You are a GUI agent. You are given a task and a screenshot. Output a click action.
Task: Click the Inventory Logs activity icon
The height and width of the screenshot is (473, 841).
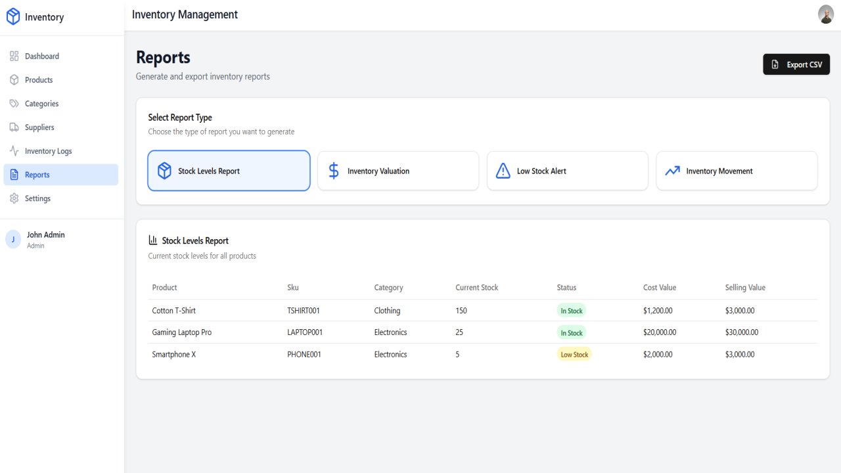tap(14, 151)
